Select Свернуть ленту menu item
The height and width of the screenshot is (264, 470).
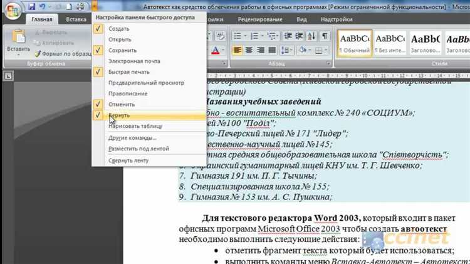click(x=149, y=161)
